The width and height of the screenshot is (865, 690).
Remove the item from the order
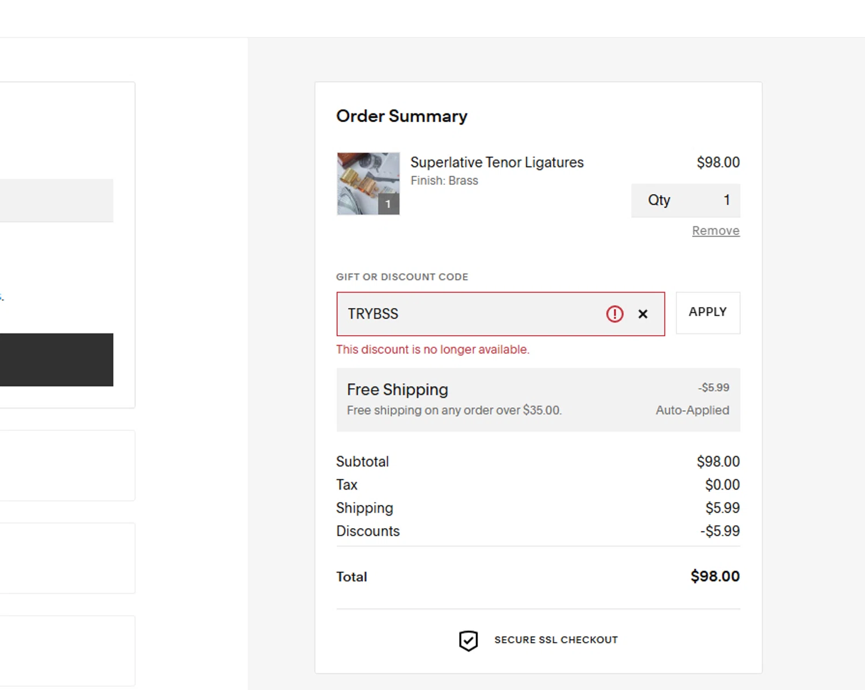pos(716,231)
